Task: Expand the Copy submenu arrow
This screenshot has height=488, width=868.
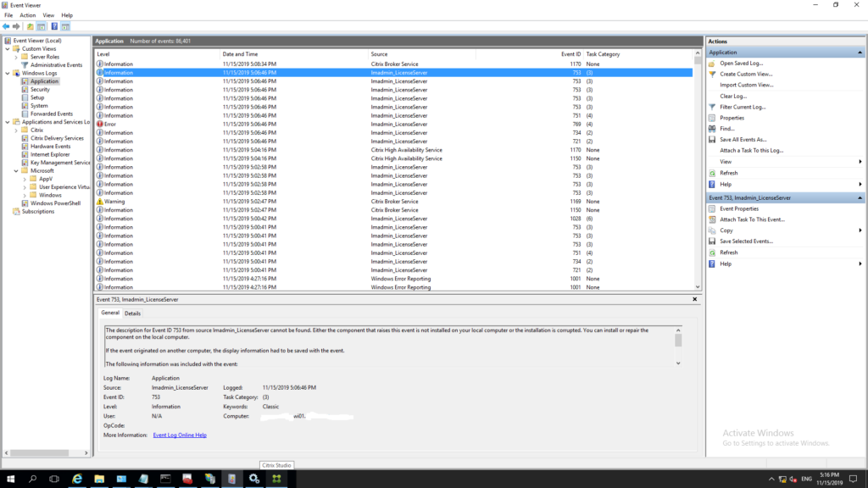Action: pyautogui.click(x=860, y=230)
